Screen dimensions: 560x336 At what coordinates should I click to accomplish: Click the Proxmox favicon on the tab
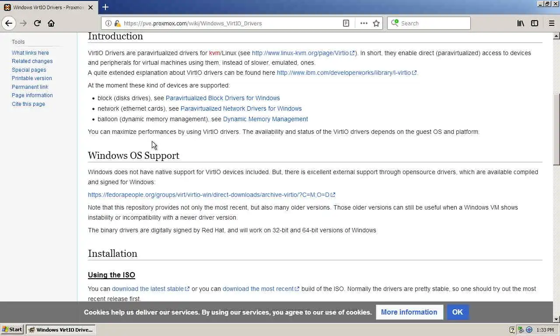tap(7, 7)
